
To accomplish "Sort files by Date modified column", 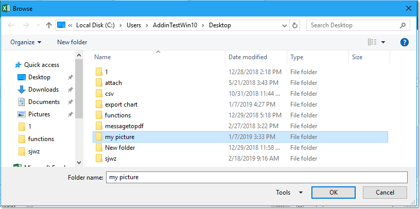I will point(248,57).
